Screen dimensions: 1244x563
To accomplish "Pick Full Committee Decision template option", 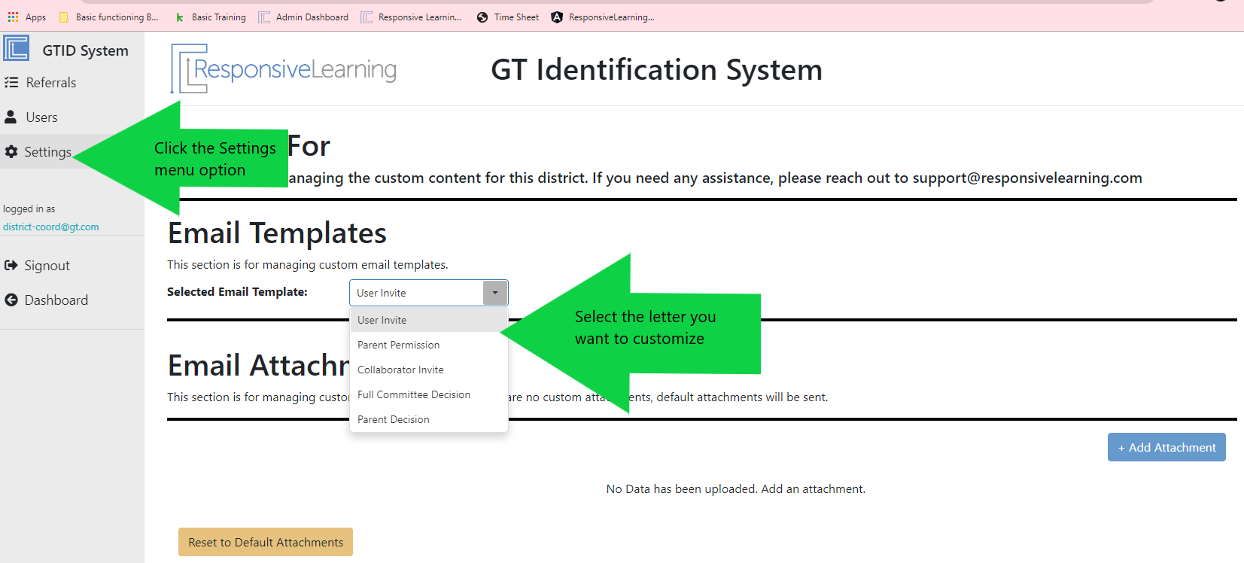I will coord(429,394).
